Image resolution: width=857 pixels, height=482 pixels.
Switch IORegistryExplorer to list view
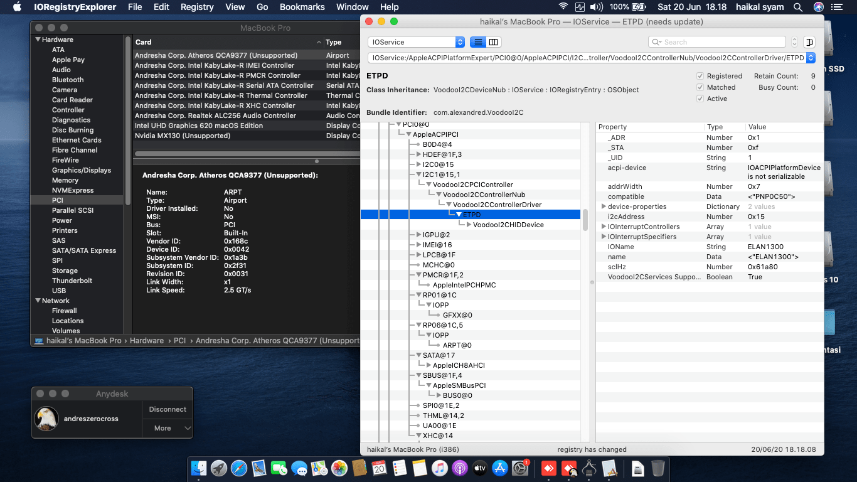point(478,42)
